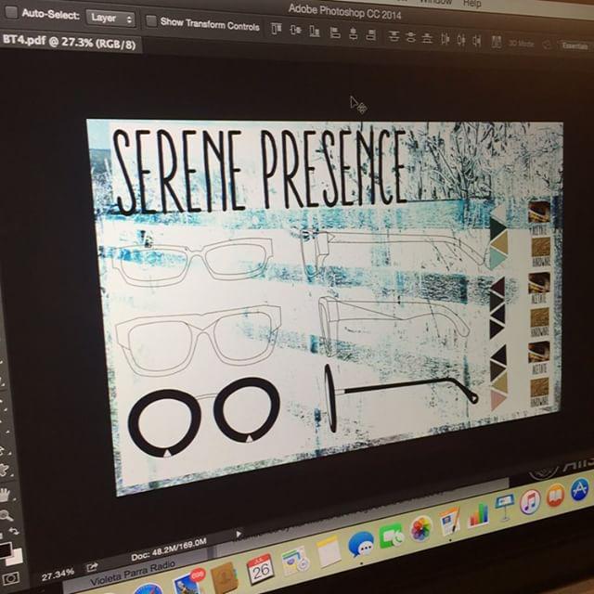Launch Keynote from the Dock
Image resolution: width=594 pixels, height=594 pixels.
(505, 507)
